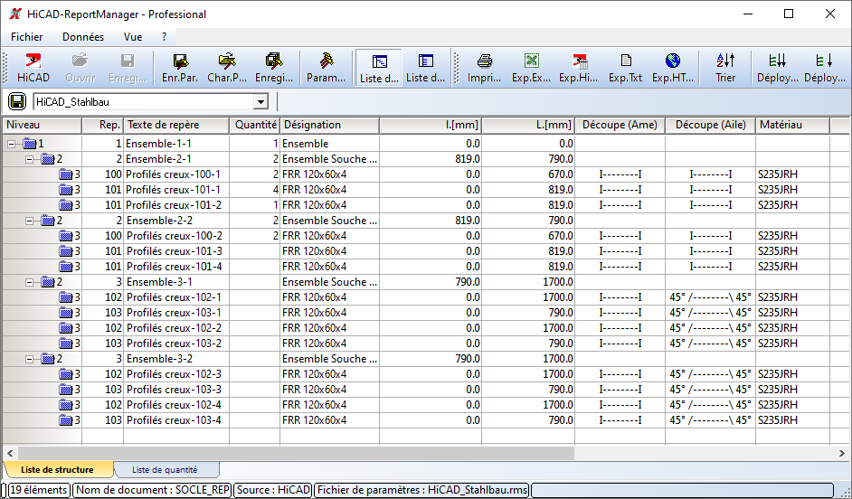
Task: Click the HiCAD toolbar icon
Action: coord(33,68)
